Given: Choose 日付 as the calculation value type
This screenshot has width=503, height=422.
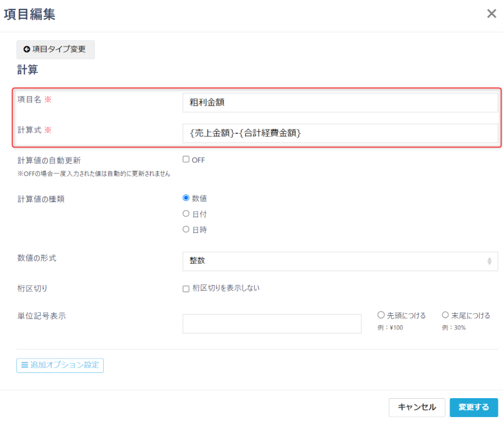Looking at the screenshot, I should click(x=185, y=214).
